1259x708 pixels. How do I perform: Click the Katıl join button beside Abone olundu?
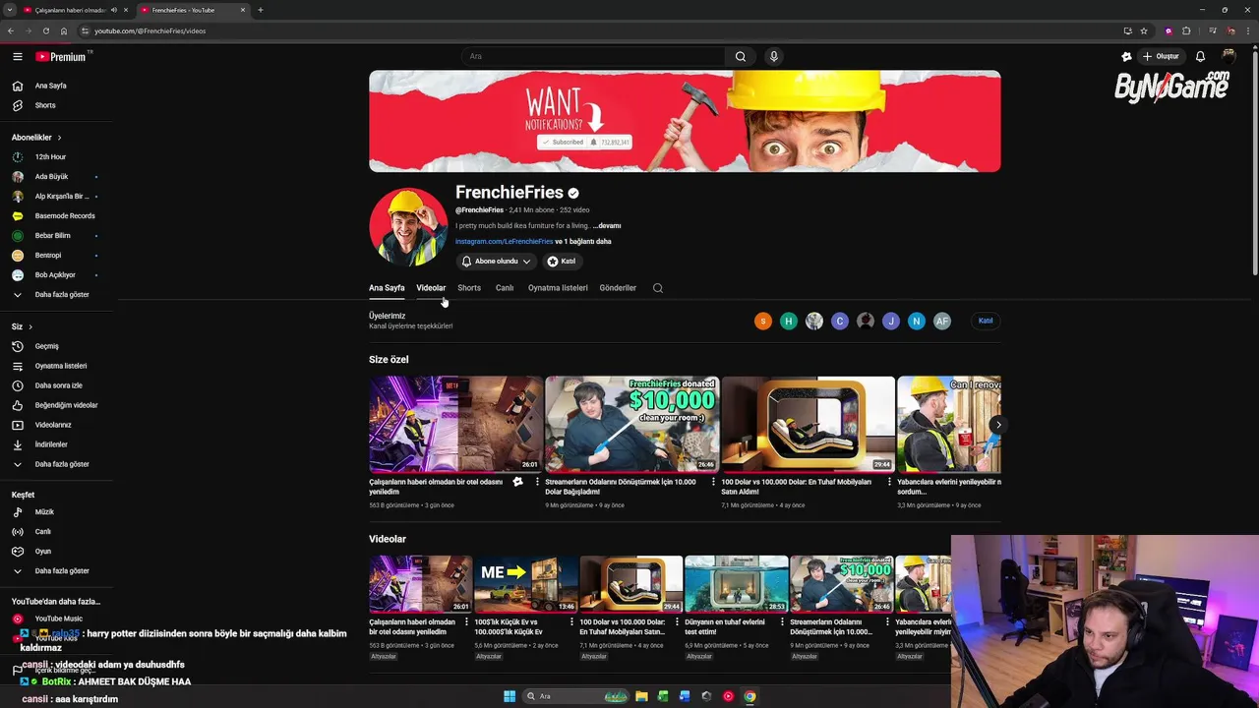coord(562,262)
